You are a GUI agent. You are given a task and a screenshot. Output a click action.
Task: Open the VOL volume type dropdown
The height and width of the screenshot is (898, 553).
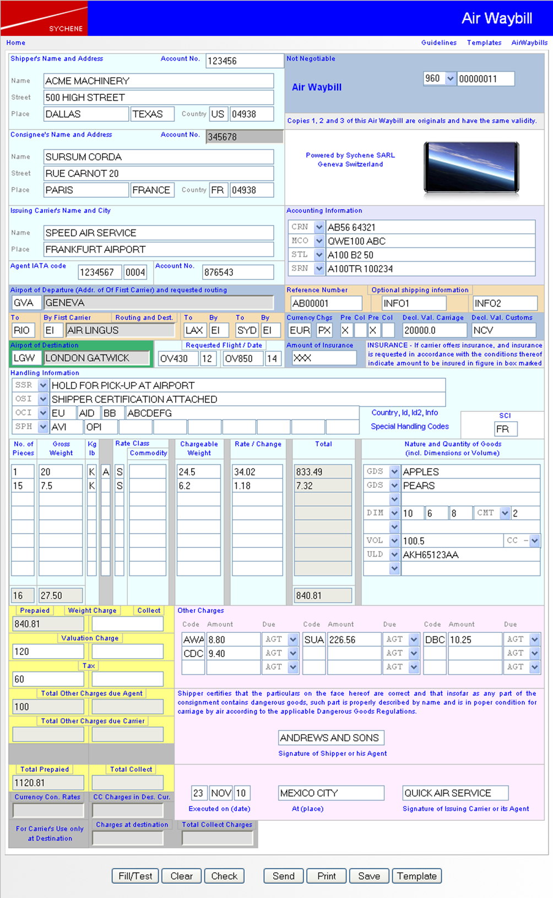tap(394, 540)
